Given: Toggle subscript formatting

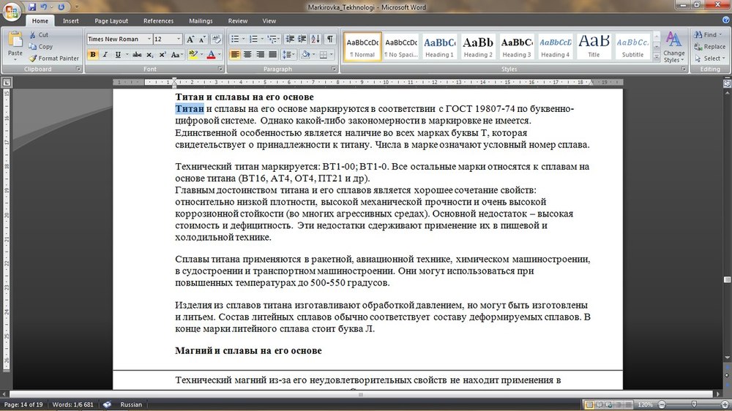Looking at the screenshot, I should tap(149, 55).
